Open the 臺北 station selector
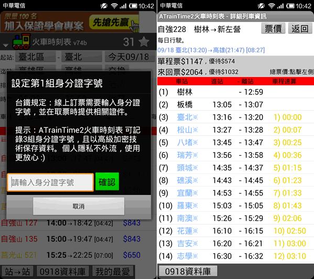Image resolution: width=314 pixels, height=279 pixels. click(81, 57)
